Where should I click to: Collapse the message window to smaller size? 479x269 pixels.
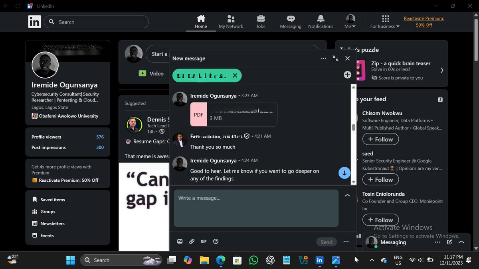335,58
